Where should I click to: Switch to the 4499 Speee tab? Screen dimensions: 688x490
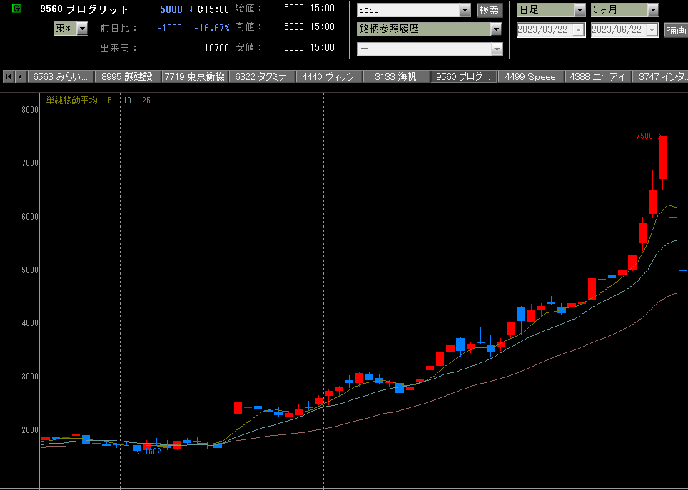pyautogui.click(x=530, y=77)
